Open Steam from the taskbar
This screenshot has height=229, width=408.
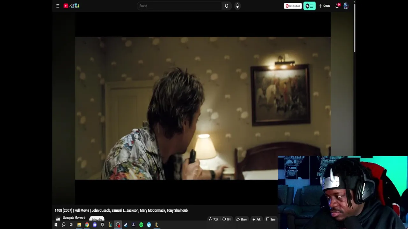point(126,225)
